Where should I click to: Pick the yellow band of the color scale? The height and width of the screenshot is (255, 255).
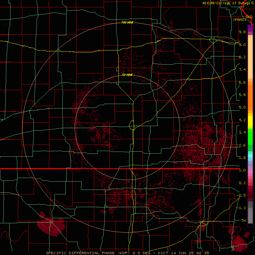click(250, 121)
